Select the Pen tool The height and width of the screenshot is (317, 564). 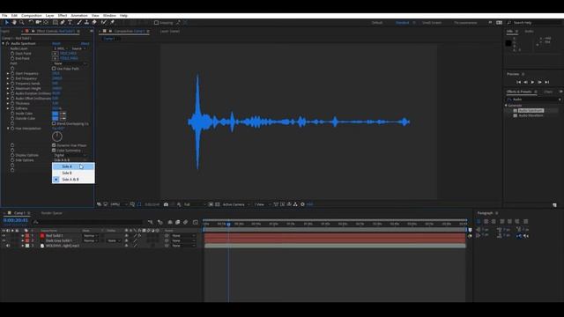point(63,22)
